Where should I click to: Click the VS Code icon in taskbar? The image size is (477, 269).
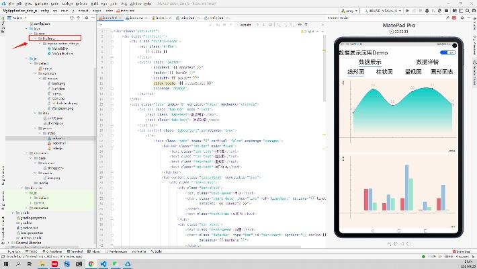[x=105, y=264]
